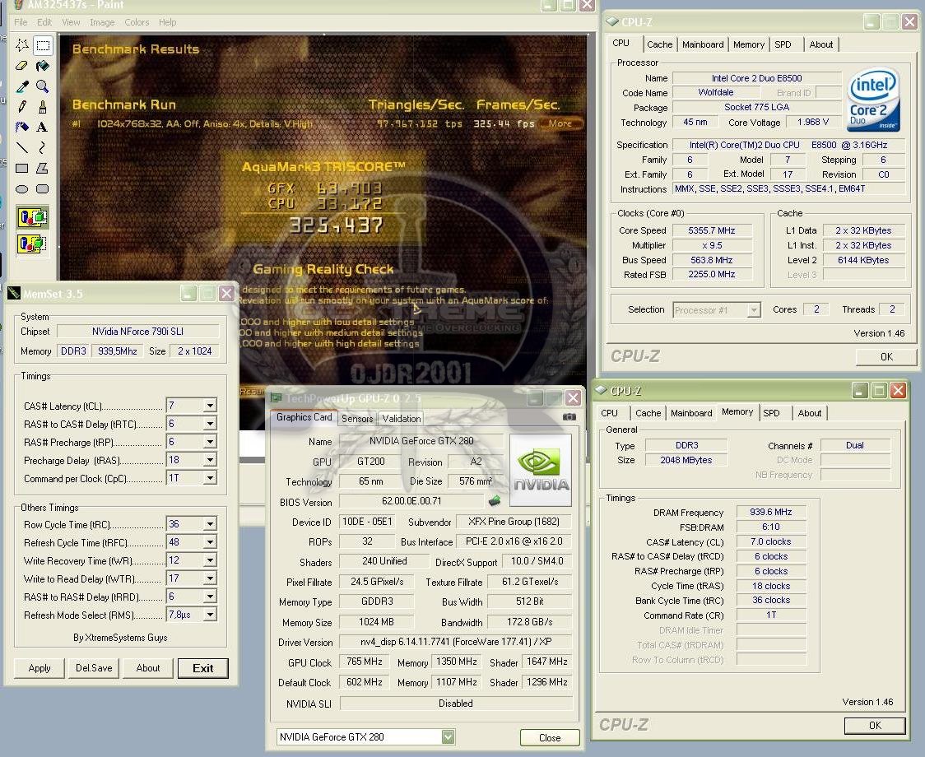This screenshot has height=757, width=925.
Task: Open the CAS# Latency (tCL) dropdown
Action: click(x=210, y=406)
